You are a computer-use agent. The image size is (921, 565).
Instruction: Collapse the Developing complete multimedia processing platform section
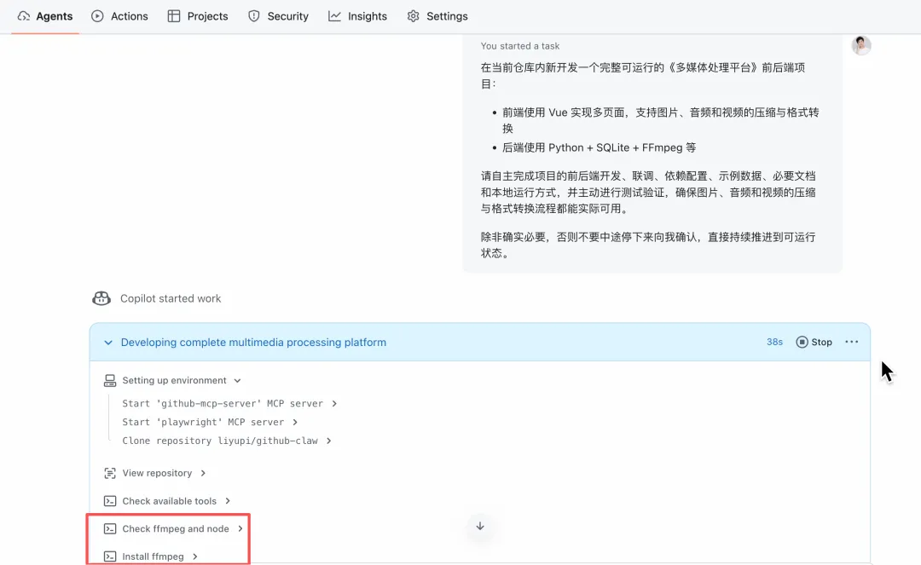point(108,343)
